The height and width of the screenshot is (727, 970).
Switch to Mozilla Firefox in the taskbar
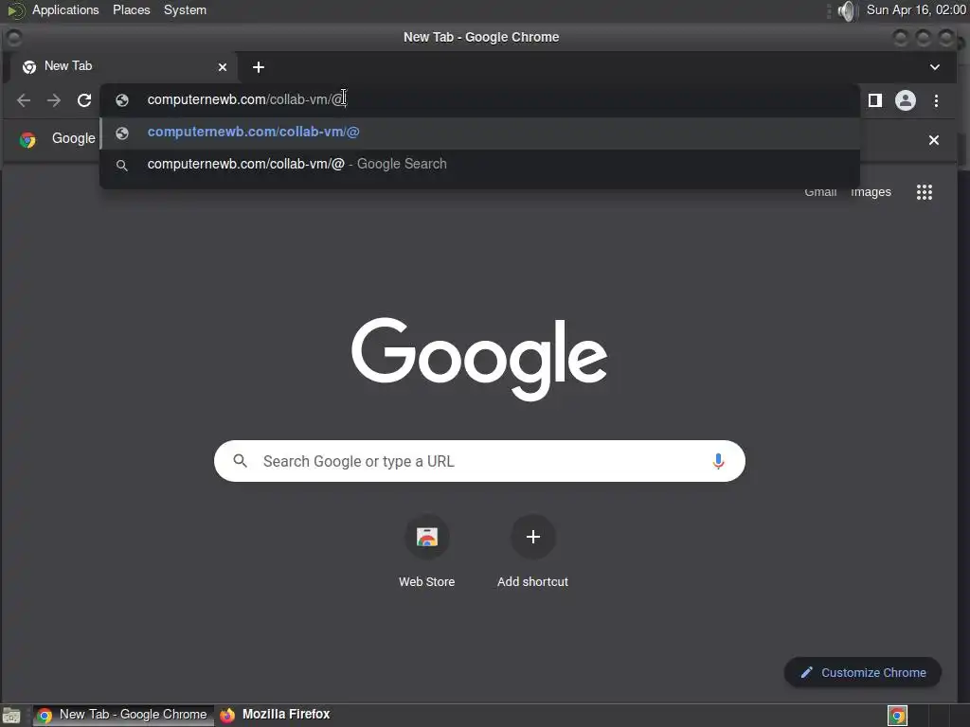(276, 715)
